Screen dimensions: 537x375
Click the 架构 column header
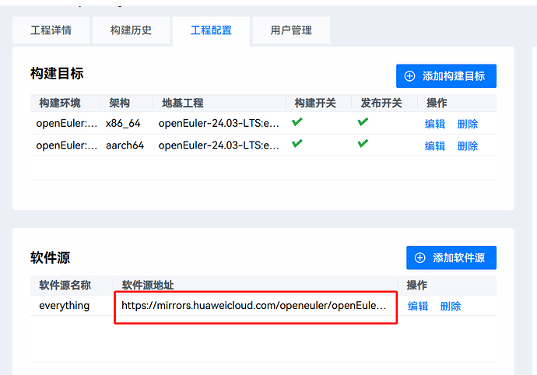coord(119,103)
